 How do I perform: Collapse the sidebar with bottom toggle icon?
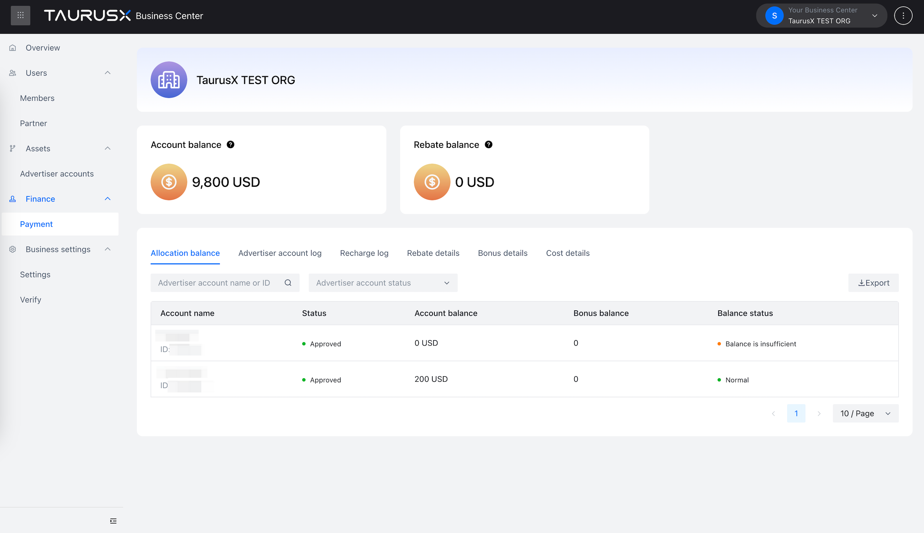point(113,521)
